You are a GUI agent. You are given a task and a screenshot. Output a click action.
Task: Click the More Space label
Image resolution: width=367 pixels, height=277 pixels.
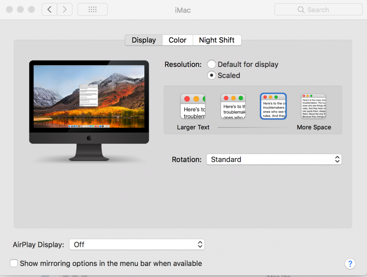(314, 127)
